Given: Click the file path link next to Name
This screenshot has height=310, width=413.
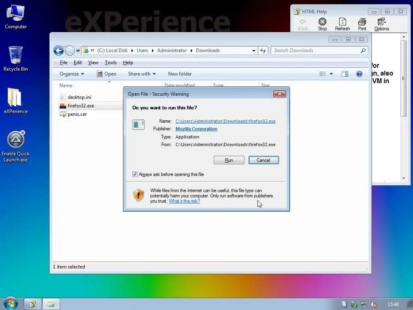Looking at the screenshot, I should tap(225, 121).
